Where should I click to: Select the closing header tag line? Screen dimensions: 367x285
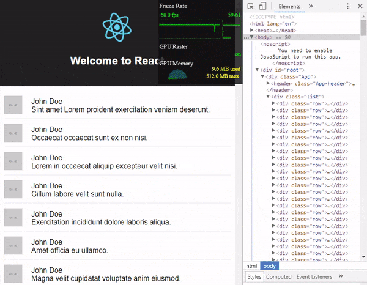(280, 90)
